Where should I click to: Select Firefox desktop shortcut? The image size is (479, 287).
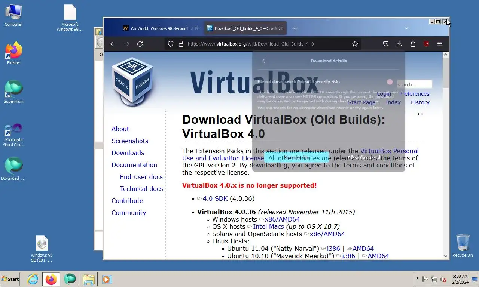click(13, 53)
